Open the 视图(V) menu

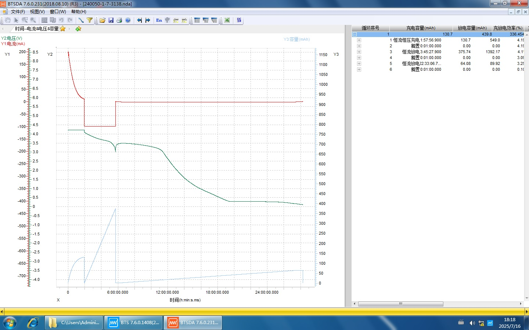[37, 12]
